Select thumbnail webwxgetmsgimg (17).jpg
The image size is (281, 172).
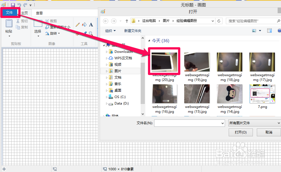262,62
